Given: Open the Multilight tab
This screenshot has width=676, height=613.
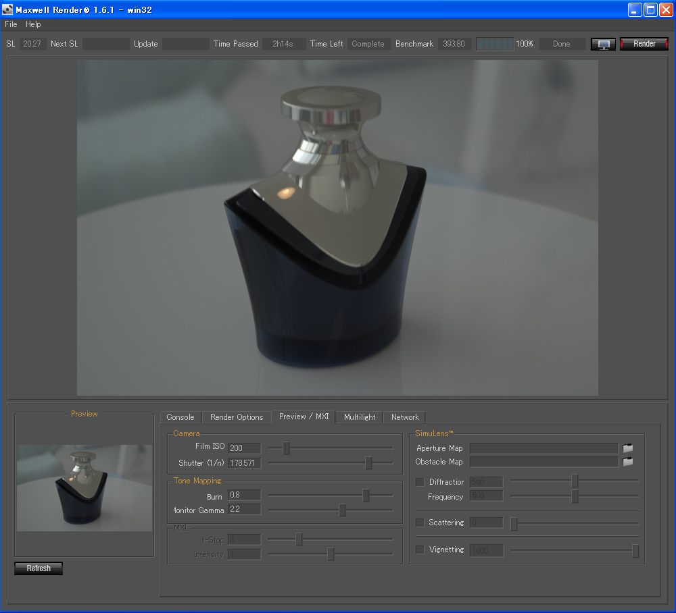Looking at the screenshot, I should (x=360, y=417).
